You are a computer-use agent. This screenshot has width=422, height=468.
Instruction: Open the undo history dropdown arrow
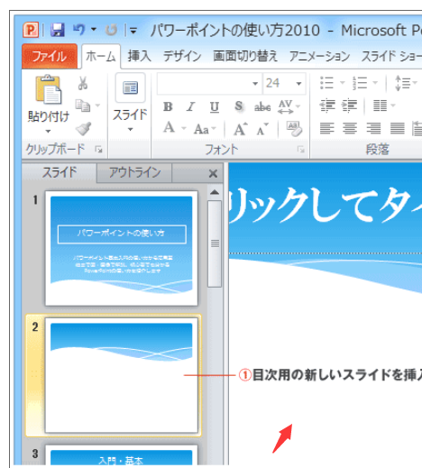(94, 30)
